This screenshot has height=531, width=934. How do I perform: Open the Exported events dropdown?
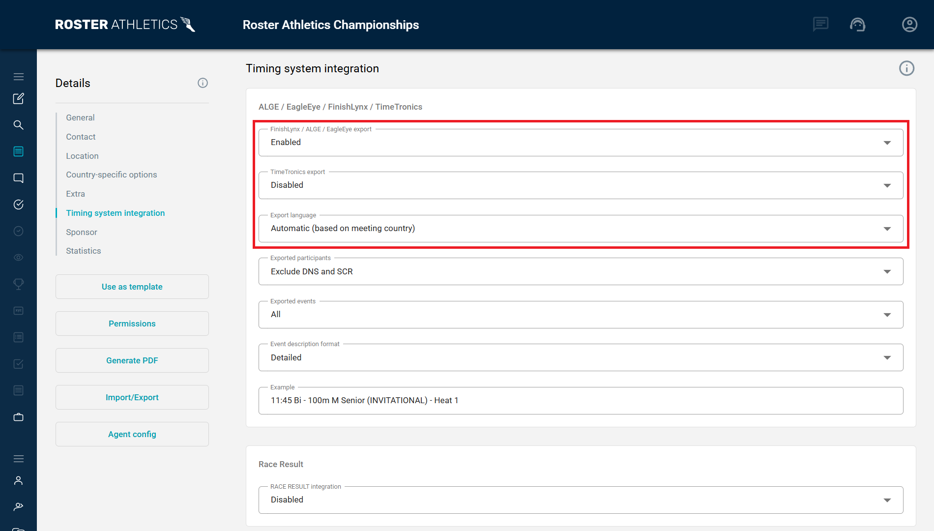point(581,315)
